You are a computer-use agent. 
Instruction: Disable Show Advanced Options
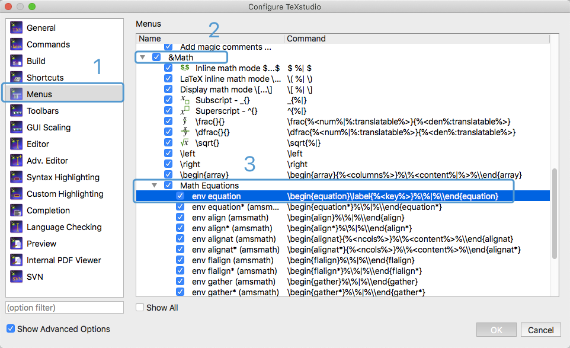pyautogui.click(x=10, y=329)
